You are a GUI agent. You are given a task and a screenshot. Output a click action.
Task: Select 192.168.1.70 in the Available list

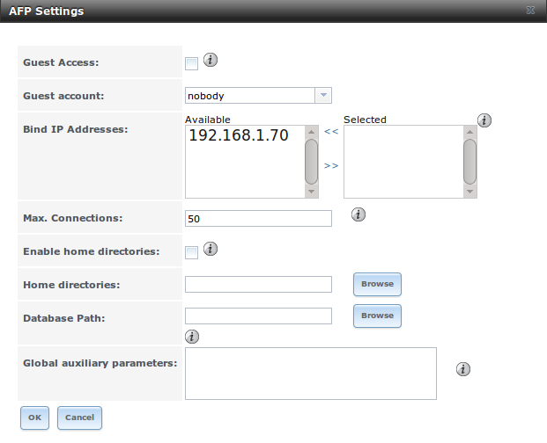tap(239, 136)
